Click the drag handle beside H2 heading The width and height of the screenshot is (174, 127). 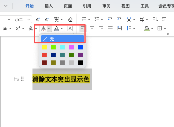pyautogui.click(x=22, y=79)
